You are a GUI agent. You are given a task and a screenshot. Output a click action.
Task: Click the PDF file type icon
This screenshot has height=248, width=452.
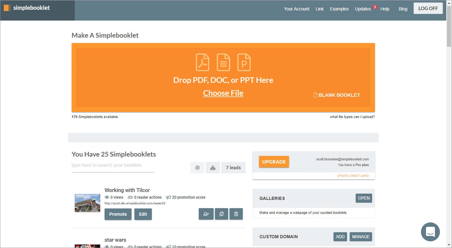pos(203,62)
